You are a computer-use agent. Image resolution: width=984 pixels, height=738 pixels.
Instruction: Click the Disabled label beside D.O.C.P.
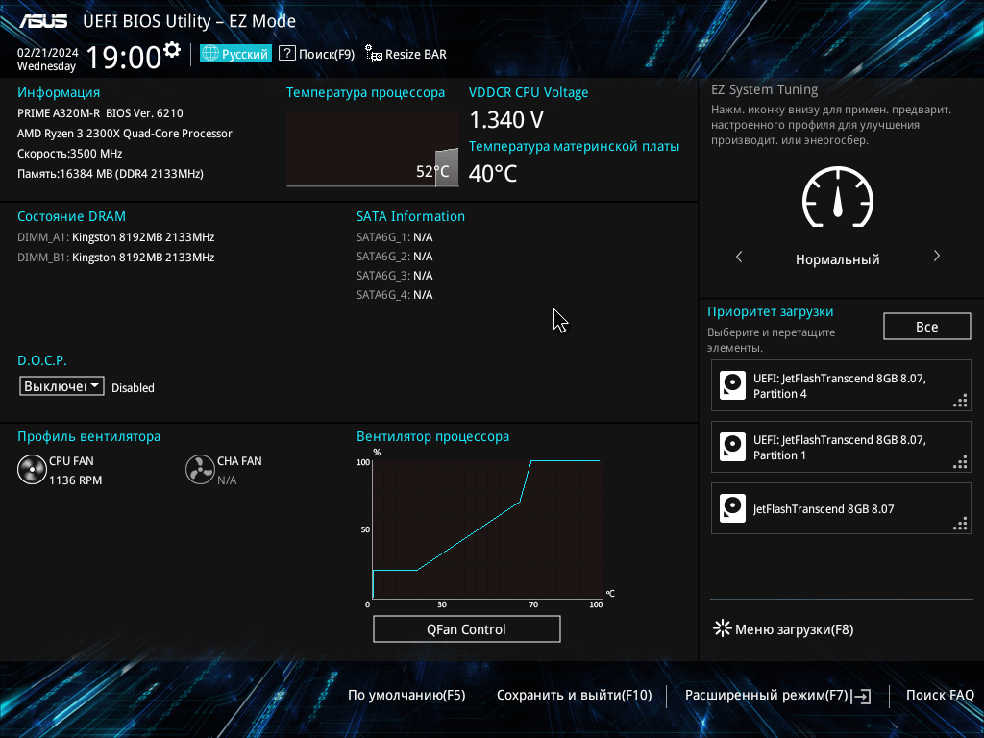coord(133,388)
